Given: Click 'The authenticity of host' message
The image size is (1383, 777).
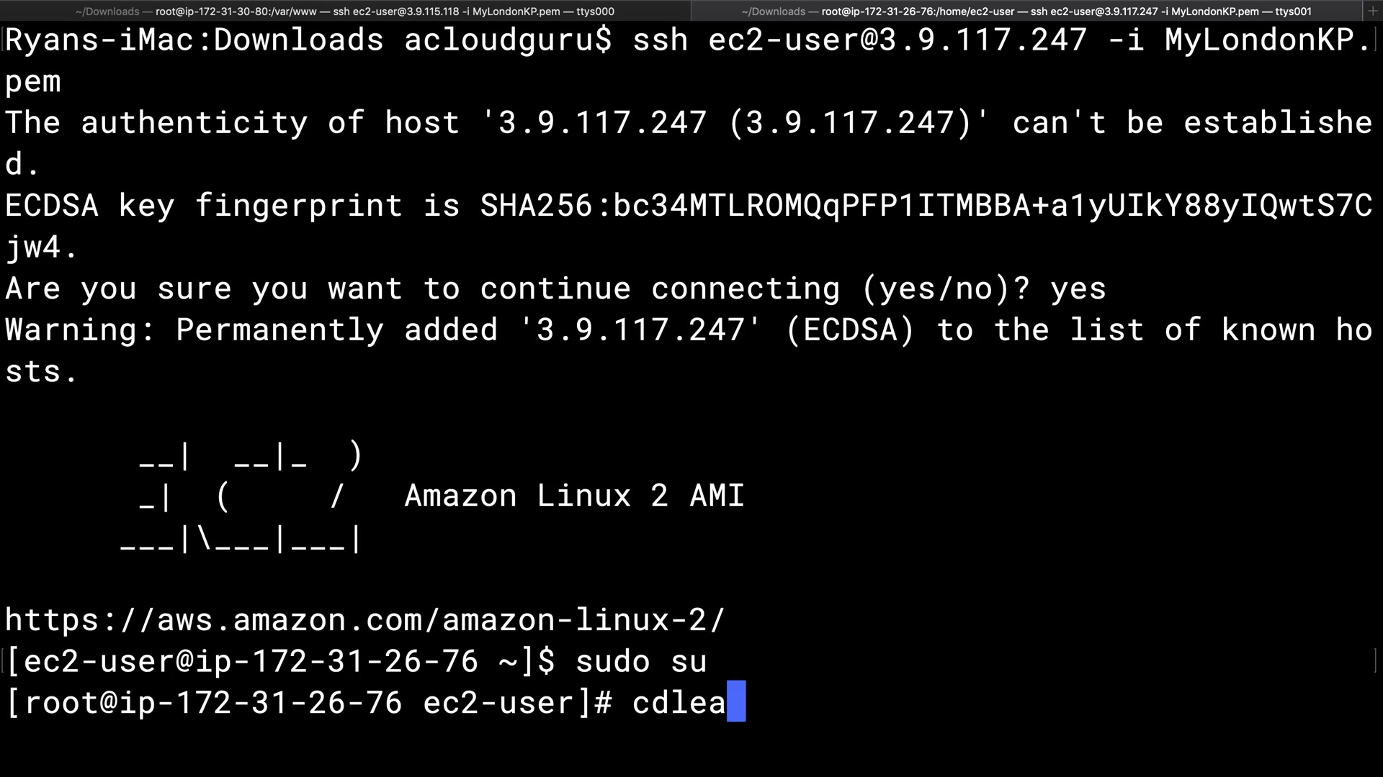Looking at the screenshot, I should click(232, 123).
